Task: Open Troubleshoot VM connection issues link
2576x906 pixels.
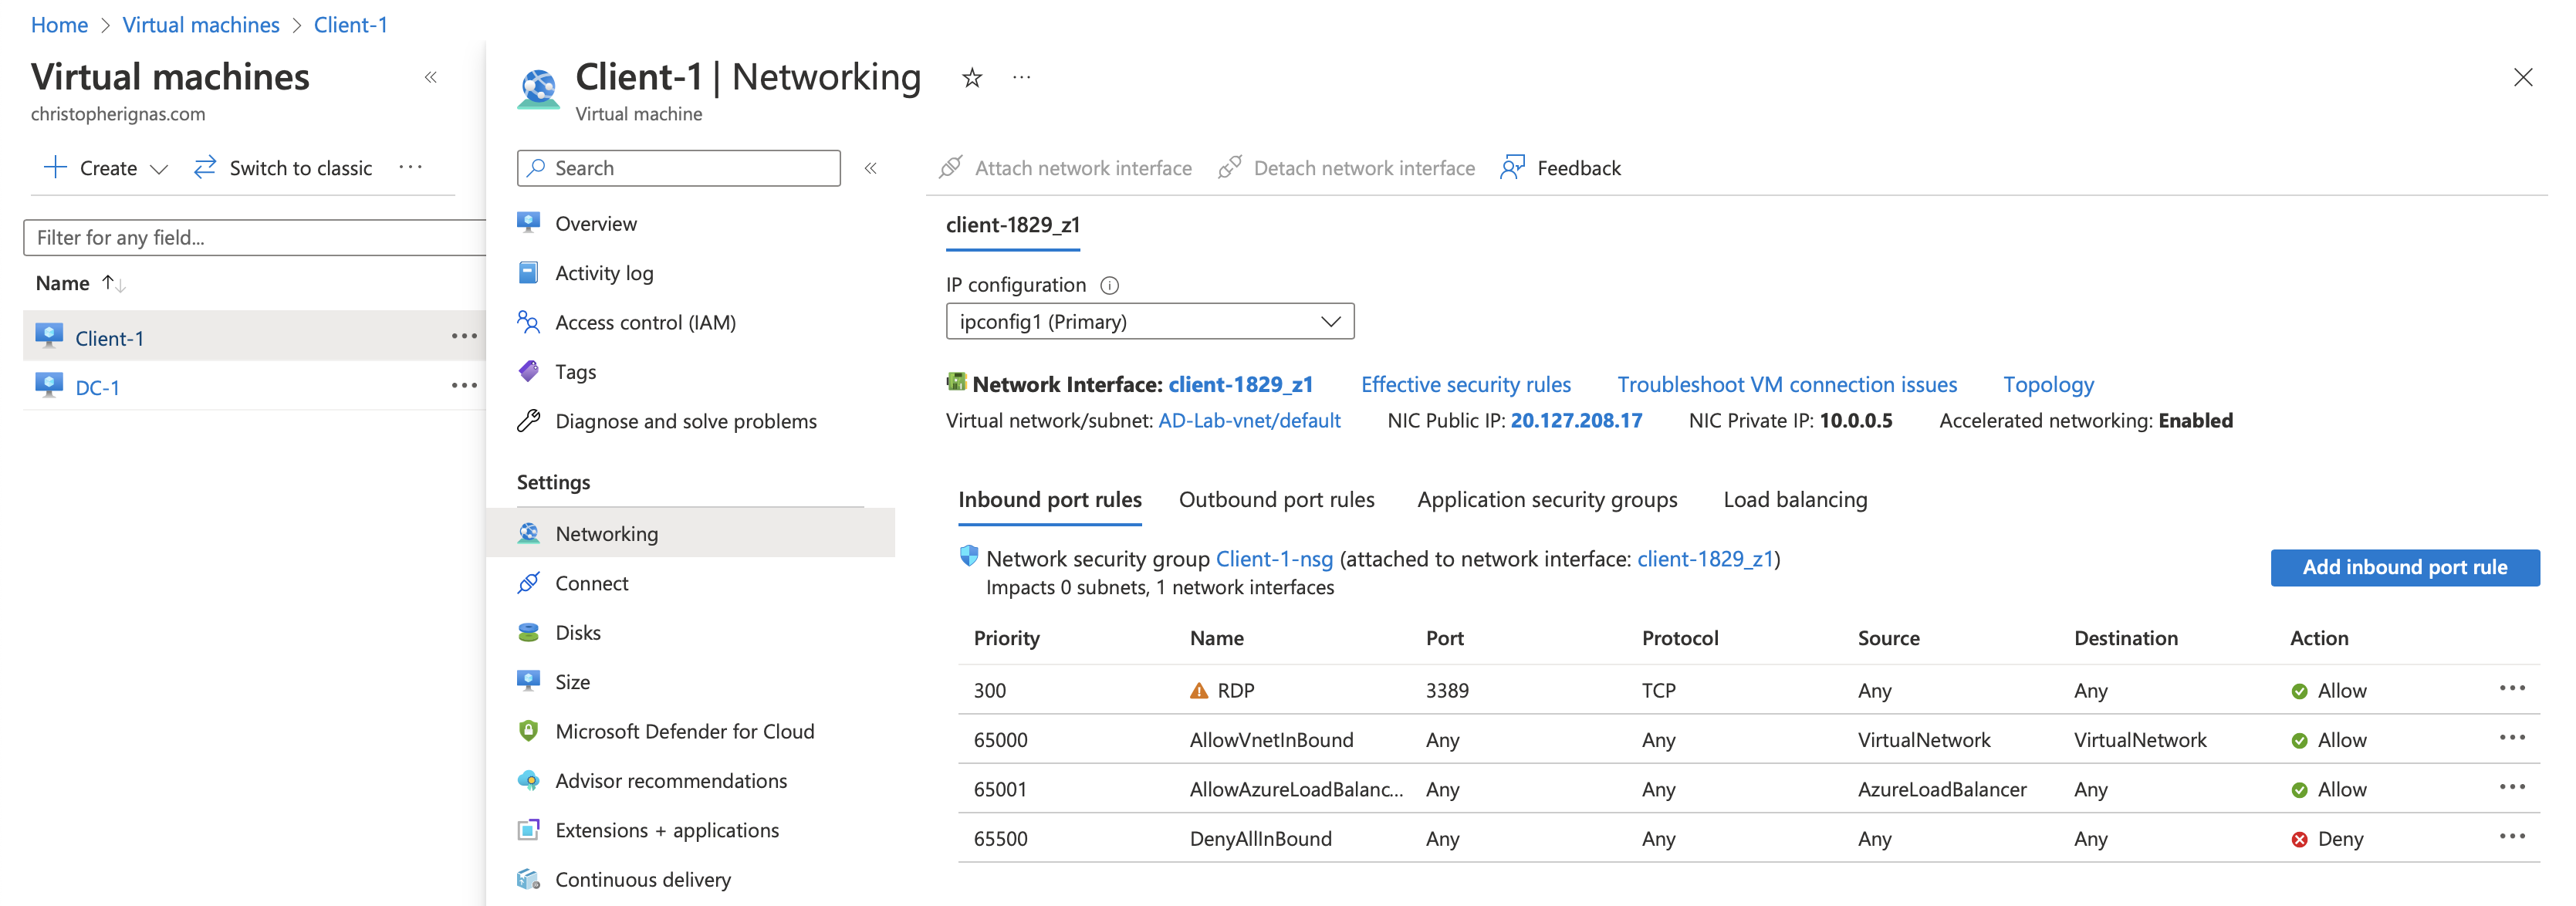Action: [1787, 385]
